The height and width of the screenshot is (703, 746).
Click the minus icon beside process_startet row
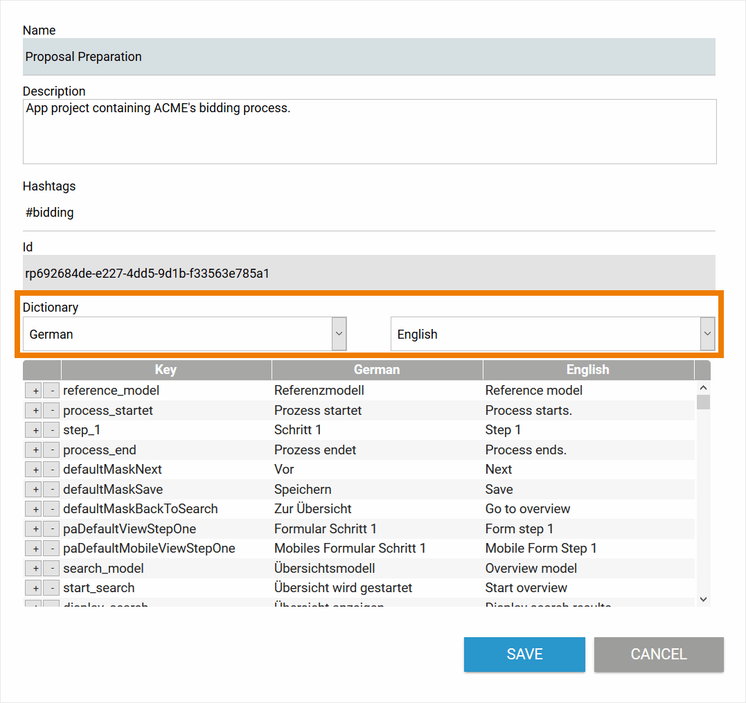(51, 411)
